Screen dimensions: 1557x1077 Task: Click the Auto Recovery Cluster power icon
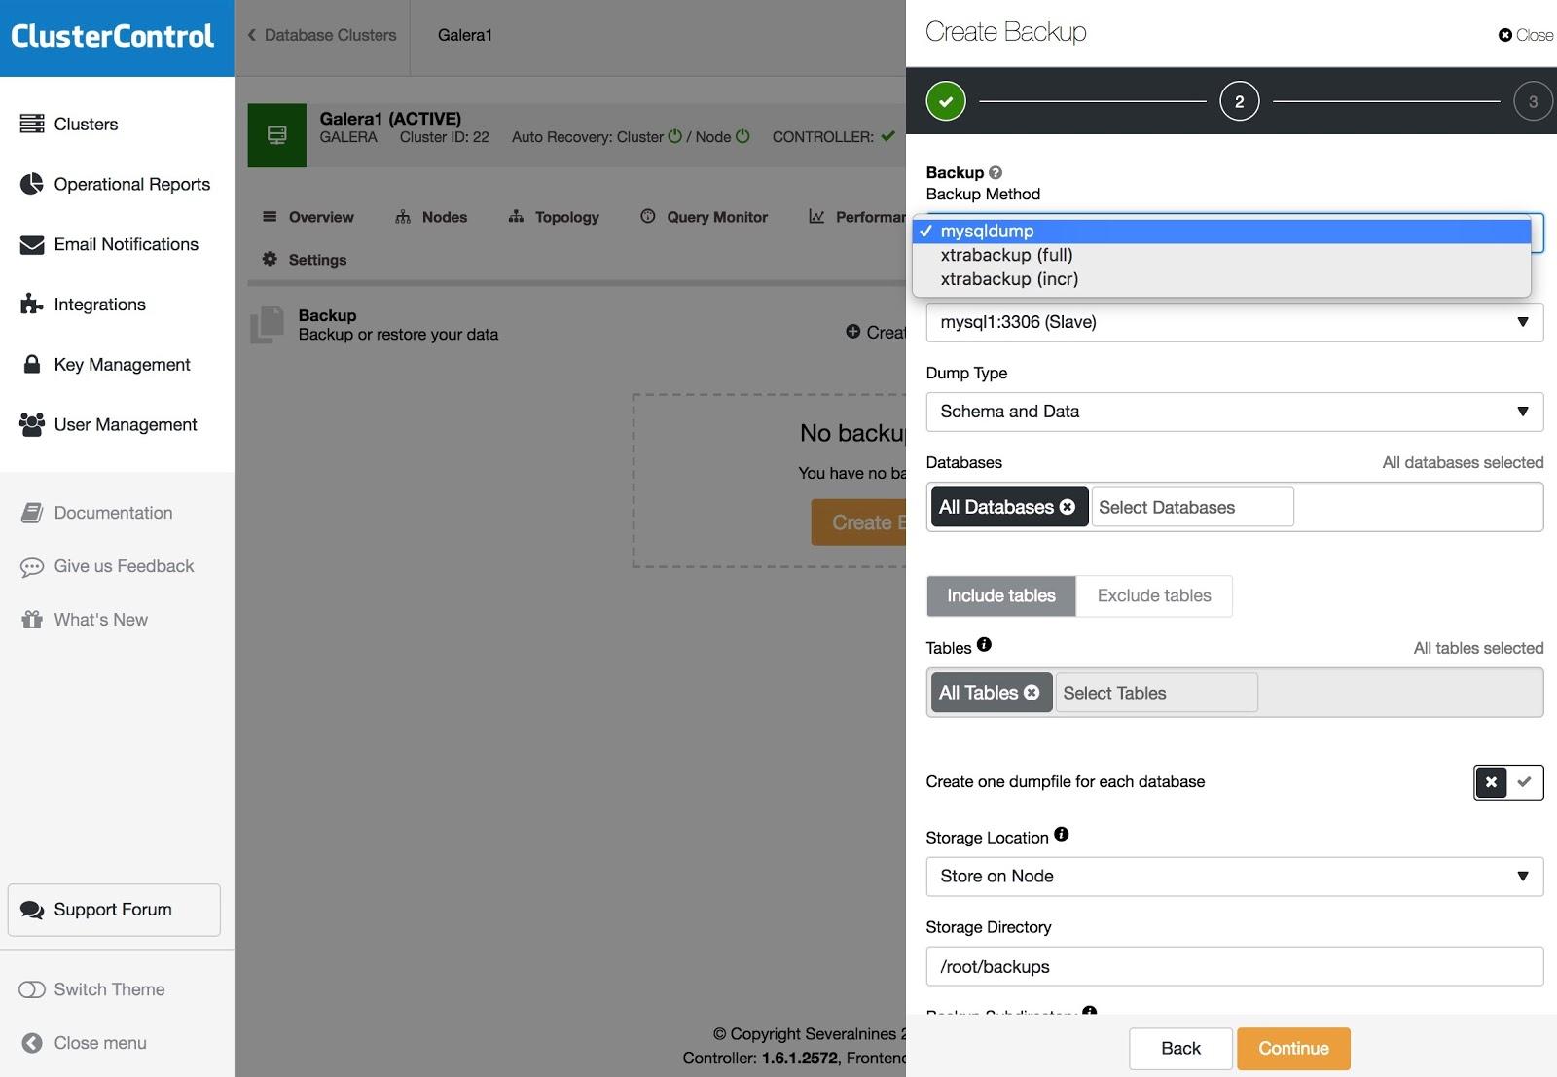tap(675, 136)
